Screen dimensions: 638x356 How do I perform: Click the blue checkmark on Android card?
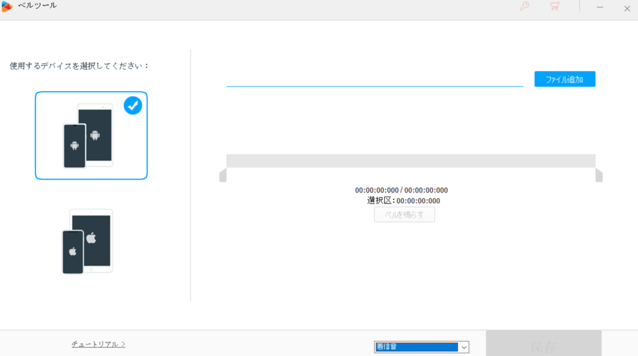tap(133, 106)
